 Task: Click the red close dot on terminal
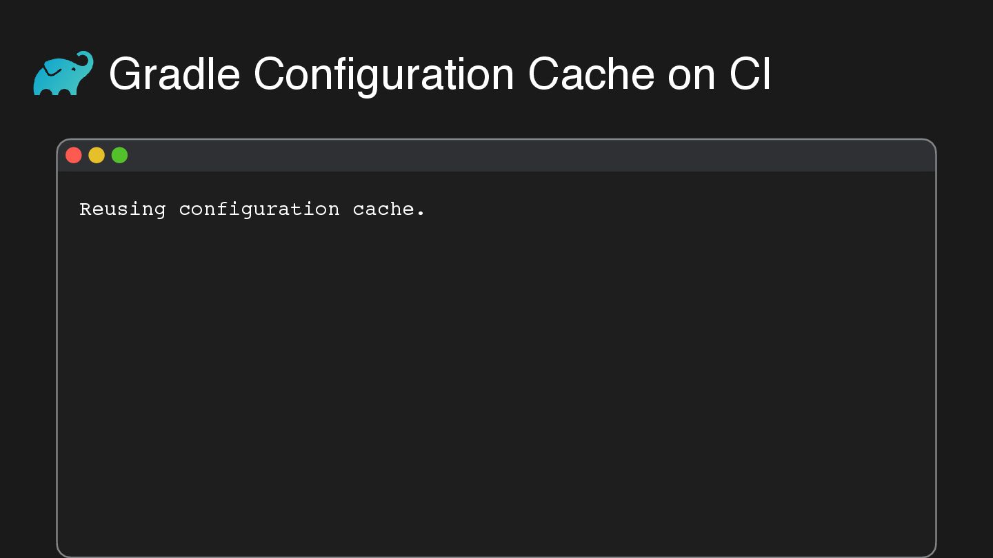(x=74, y=156)
